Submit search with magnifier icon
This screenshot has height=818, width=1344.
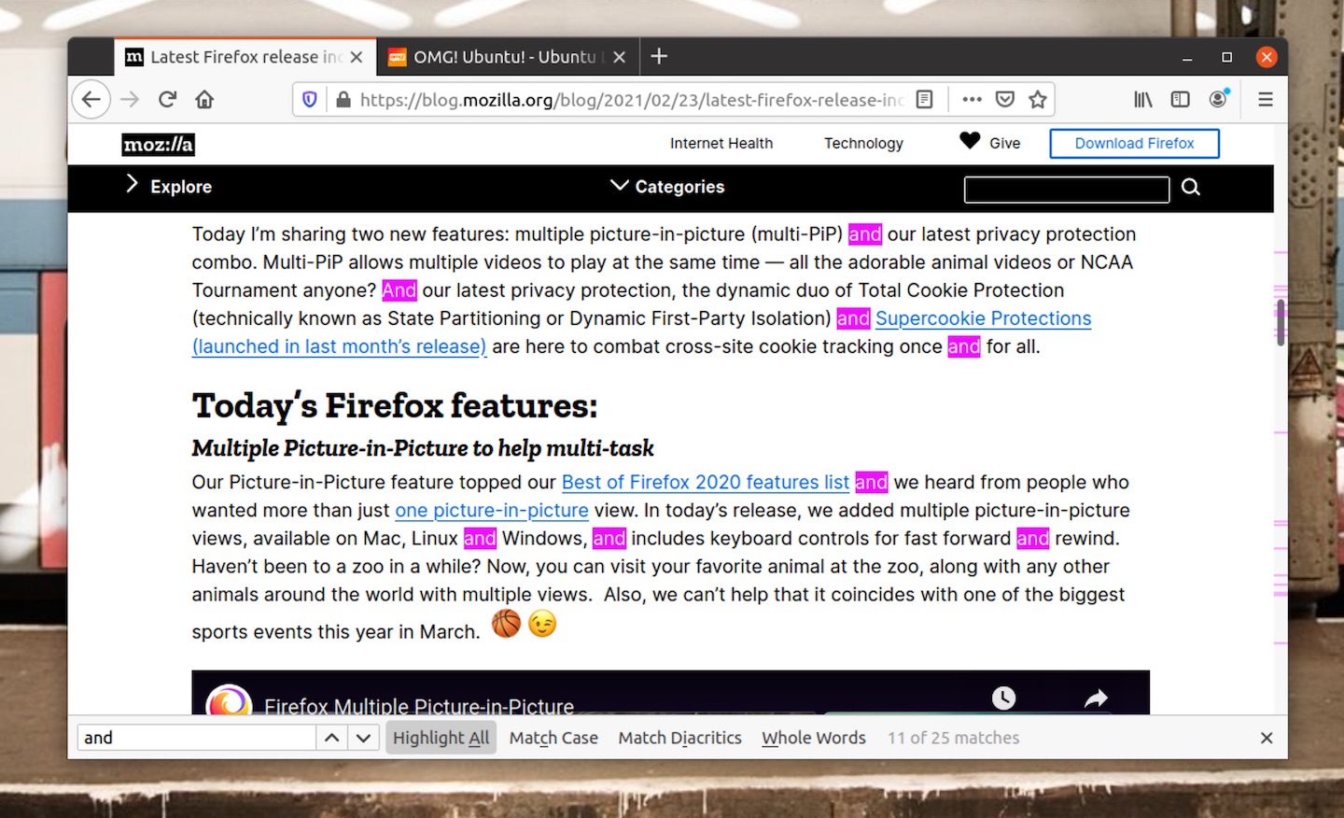click(1191, 187)
